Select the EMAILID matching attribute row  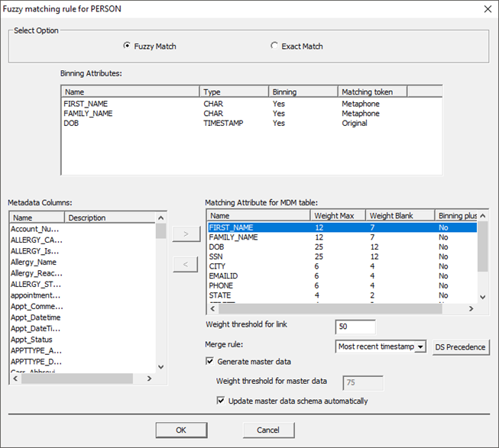[342, 276]
